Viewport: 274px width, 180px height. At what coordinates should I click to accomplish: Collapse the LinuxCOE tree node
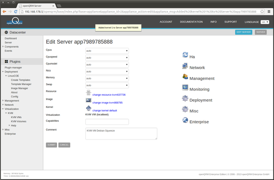(x=6, y=76)
